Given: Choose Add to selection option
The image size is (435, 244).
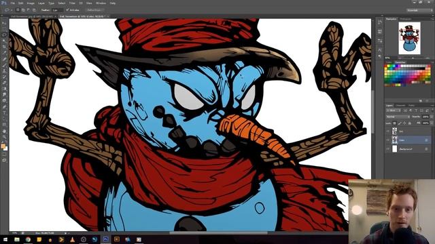Looking at the screenshot, I should [23, 10].
